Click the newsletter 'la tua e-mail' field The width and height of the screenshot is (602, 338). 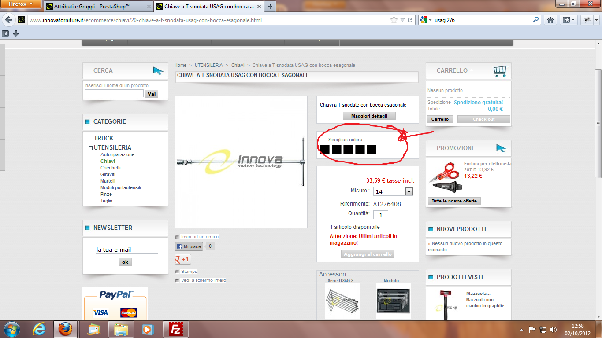point(127,250)
